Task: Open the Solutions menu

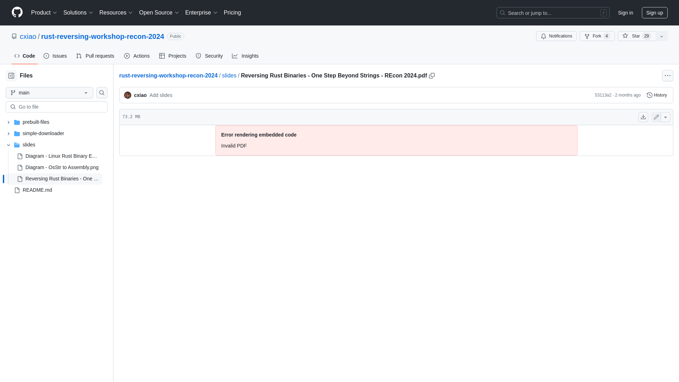Action: point(78,12)
